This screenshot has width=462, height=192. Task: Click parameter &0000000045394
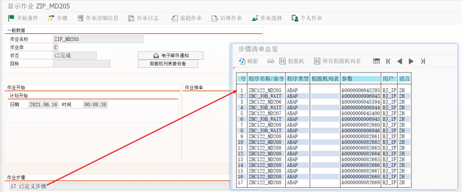(361, 102)
